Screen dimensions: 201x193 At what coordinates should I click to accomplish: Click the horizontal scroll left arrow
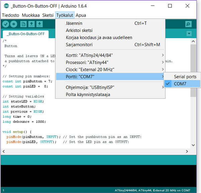point(4,152)
